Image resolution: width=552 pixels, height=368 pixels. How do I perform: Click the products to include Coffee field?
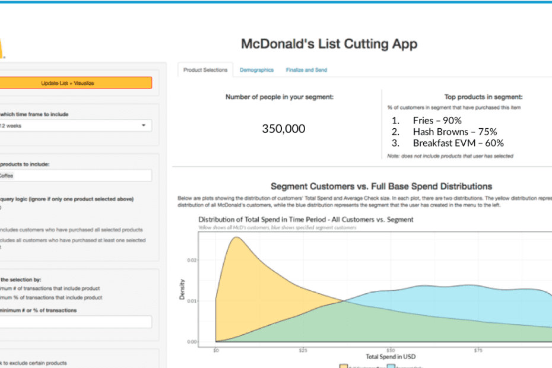(75, 176)
